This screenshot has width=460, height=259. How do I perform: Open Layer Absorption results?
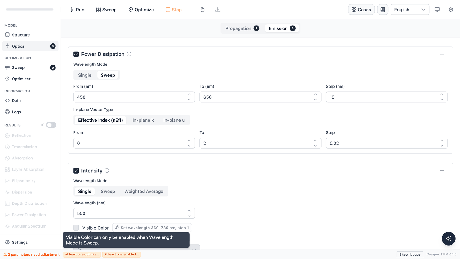click(x=30, y=169)
